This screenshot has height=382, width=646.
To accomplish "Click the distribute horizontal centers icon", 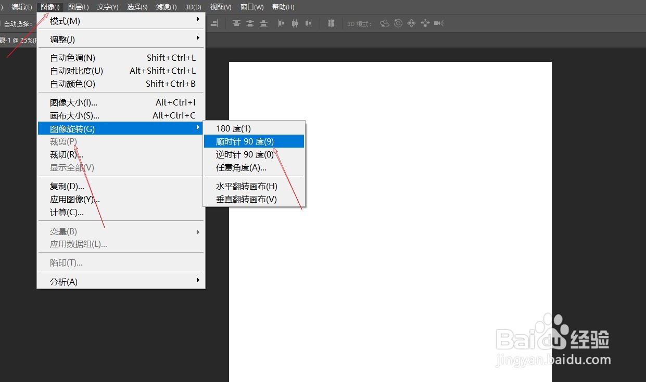I will tap(295, 23).
